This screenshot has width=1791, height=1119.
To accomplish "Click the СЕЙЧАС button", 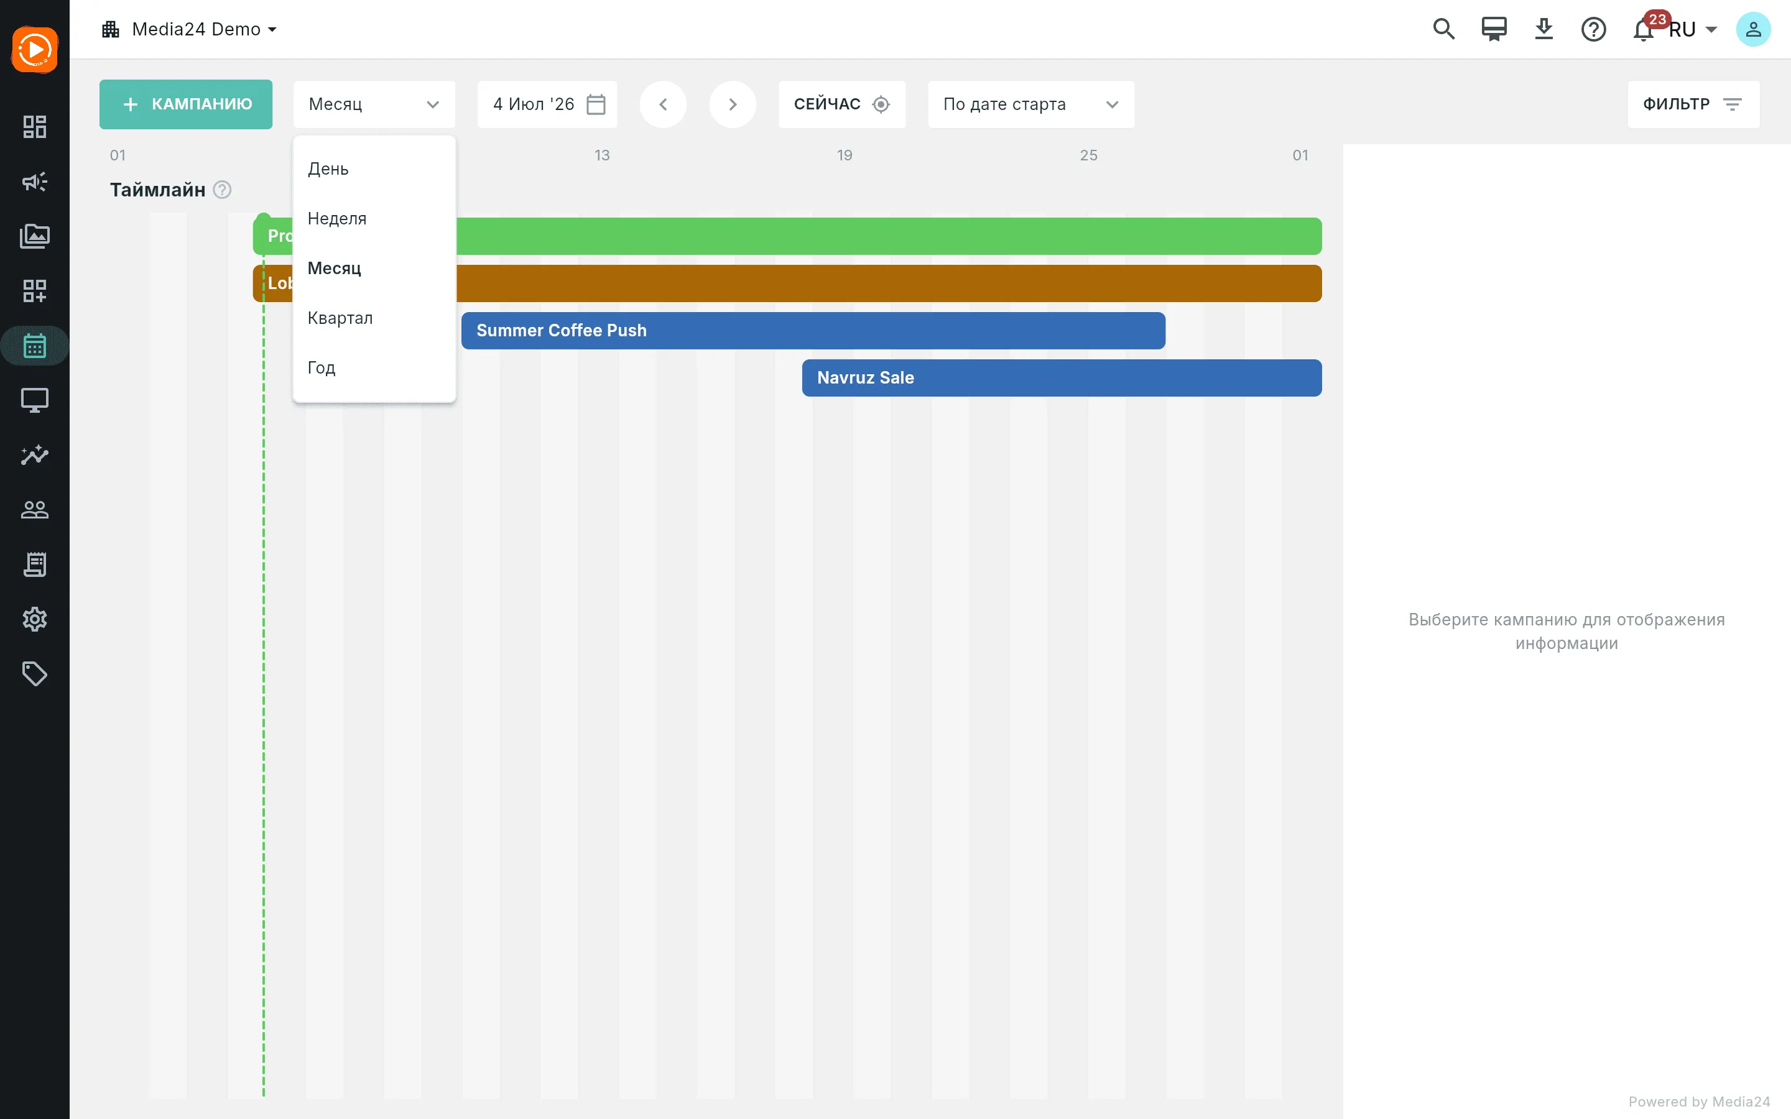I will 841,104.
